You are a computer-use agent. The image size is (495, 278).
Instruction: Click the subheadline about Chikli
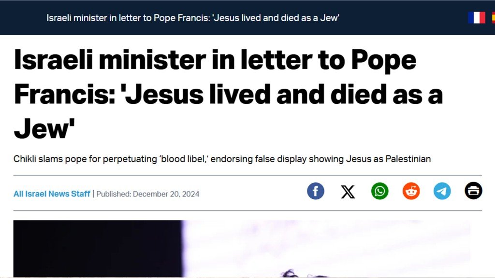tap(222, 159)
